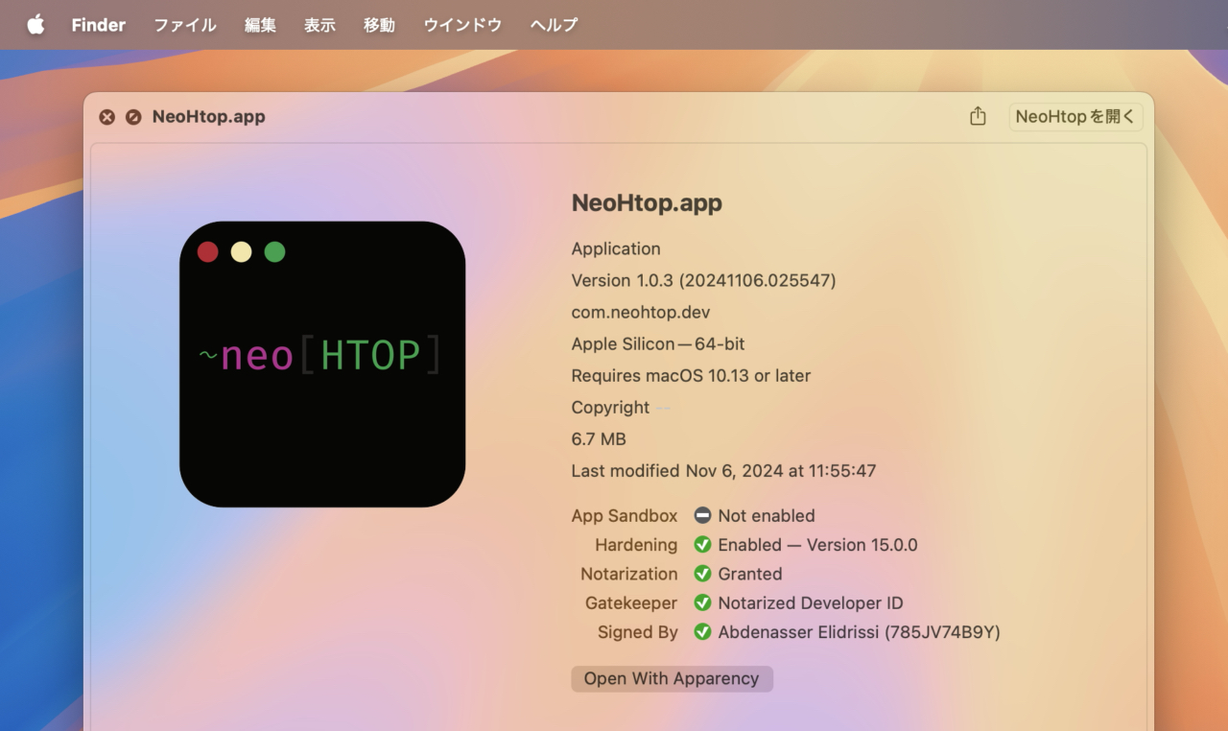Click the Last modified Nov 6, 2024 text
Image resolution: width=1228 pixels, height=731 pixels.
pyautogui.click(x=723, y=470)
